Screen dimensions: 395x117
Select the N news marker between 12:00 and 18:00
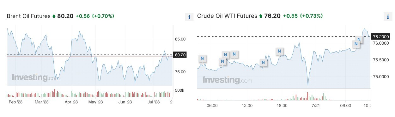pos(264,63)
